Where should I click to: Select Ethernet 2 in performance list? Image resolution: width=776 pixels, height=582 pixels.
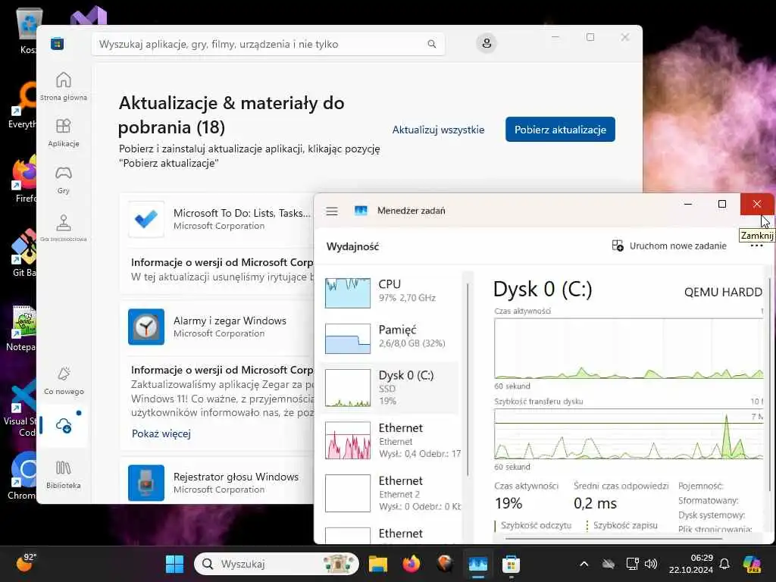pos(391,493)
